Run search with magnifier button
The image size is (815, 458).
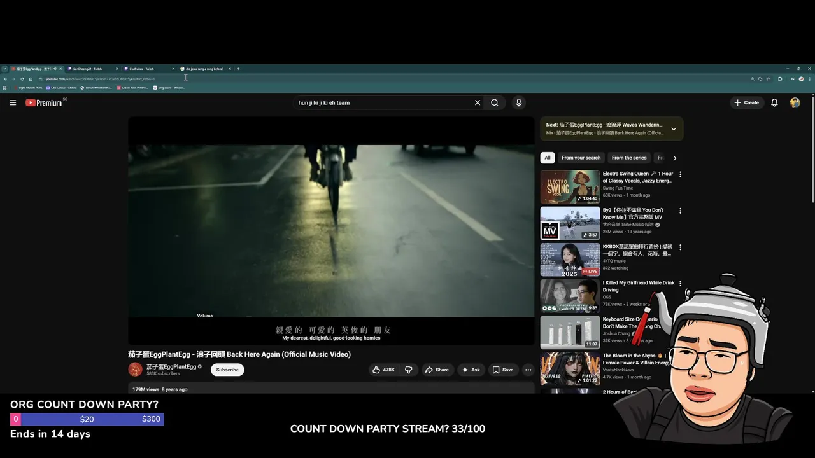(495, 102)
